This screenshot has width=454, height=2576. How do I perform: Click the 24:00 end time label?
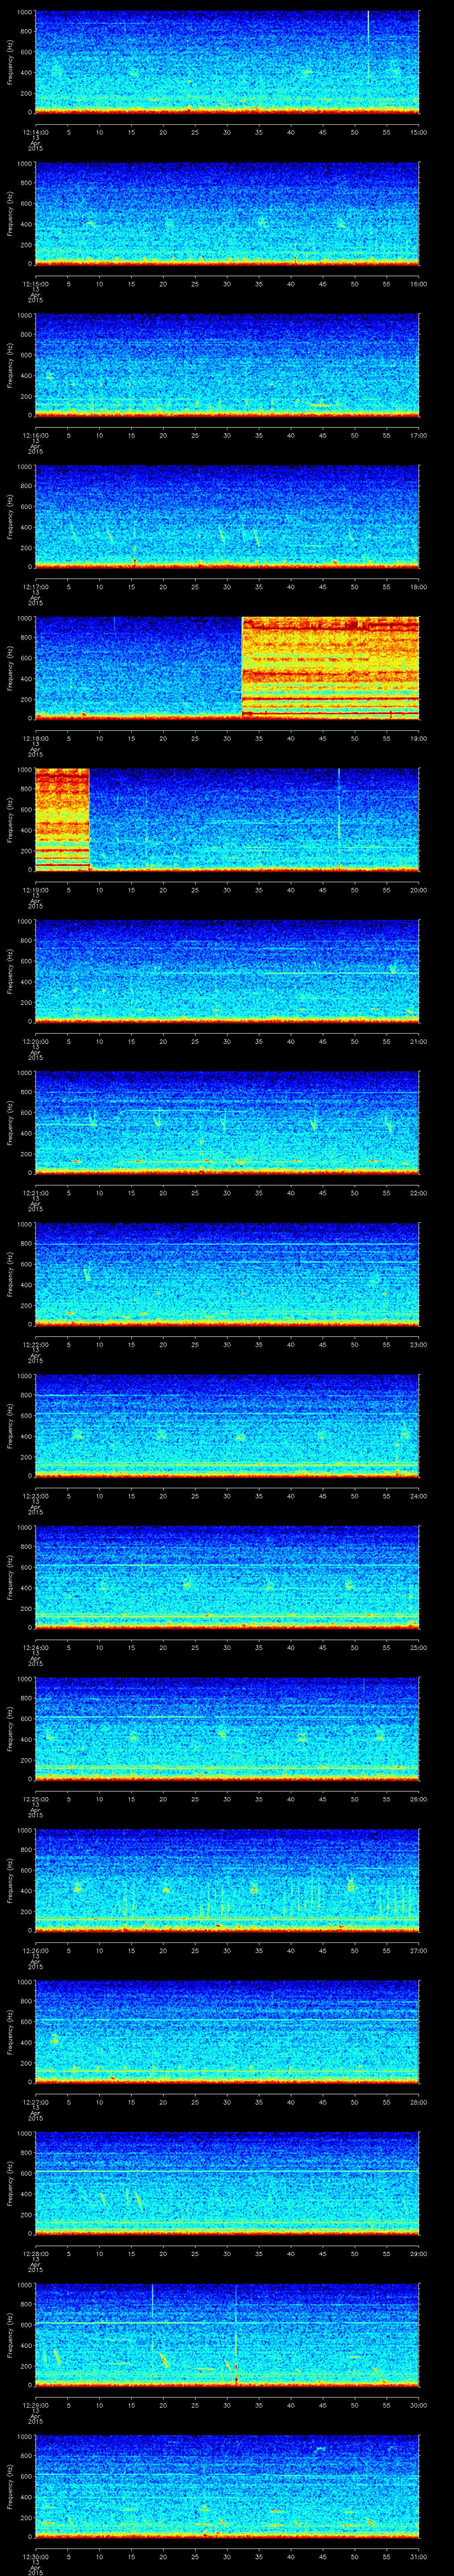point(419,1495)
